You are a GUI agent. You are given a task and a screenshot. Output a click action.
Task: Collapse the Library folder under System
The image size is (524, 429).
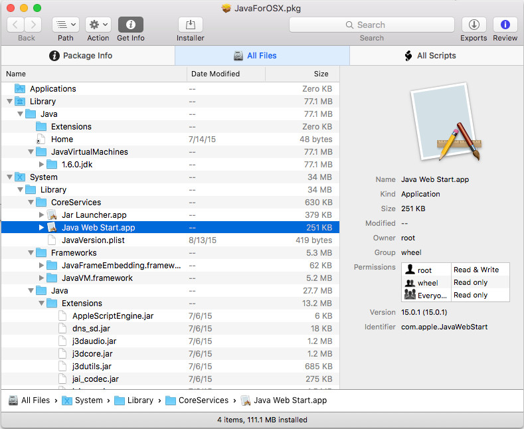coord(21,190)
